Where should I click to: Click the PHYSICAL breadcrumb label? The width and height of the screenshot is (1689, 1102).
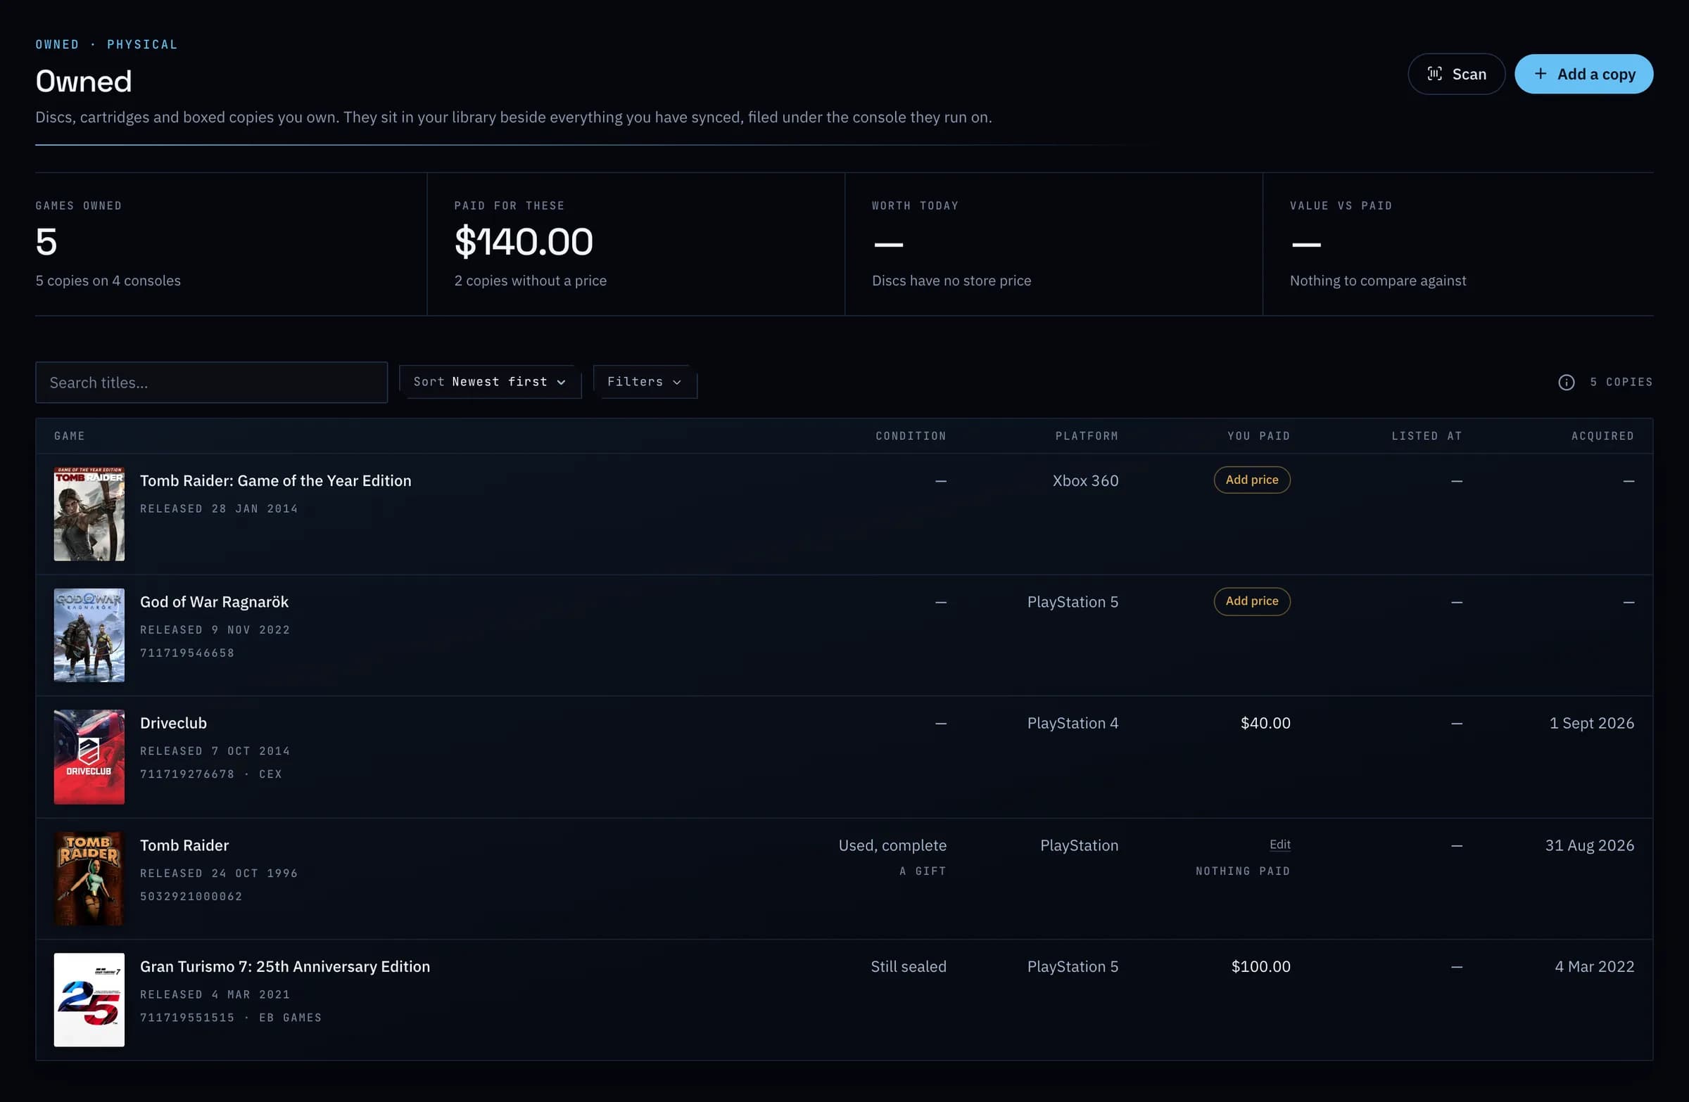tap(142, 44)
